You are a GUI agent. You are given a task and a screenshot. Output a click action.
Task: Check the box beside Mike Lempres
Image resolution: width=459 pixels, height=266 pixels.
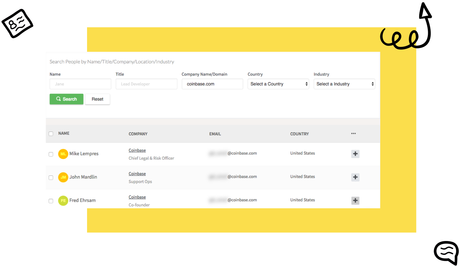[x=51, y=154]
